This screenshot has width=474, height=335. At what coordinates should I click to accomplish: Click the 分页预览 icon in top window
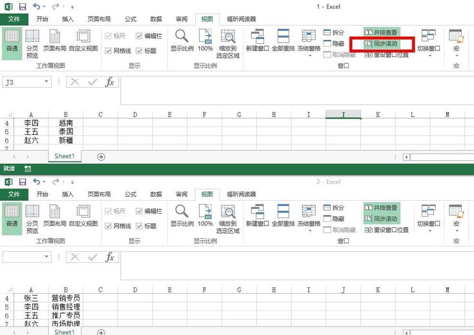[x=32, y=43]
